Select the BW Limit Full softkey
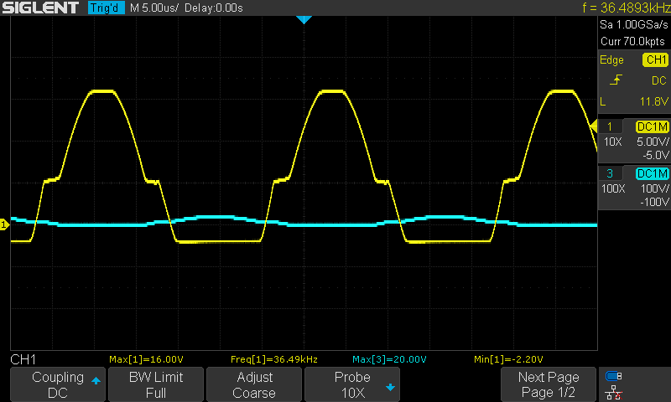The width and height of the screenshot is (671, 402). (x=156, y=384)
